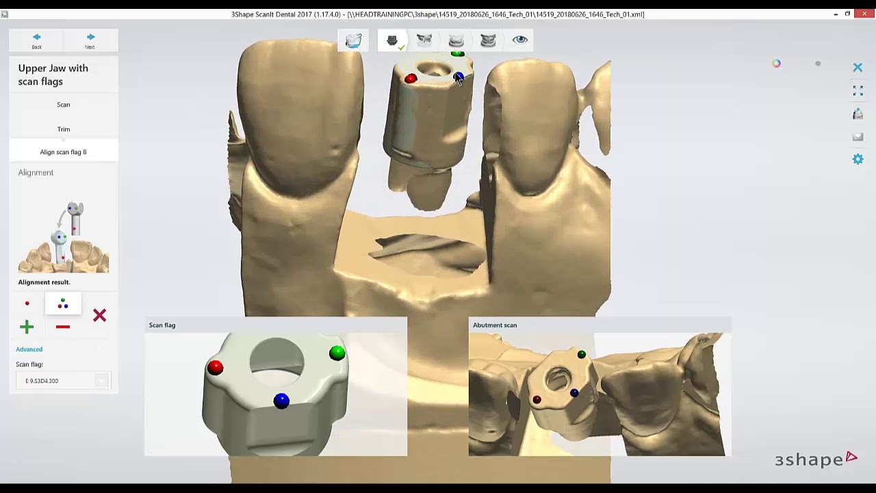876x493 pixels.
Task: Click the scan flag workflow step icon
Action: (x=392, y=40)
